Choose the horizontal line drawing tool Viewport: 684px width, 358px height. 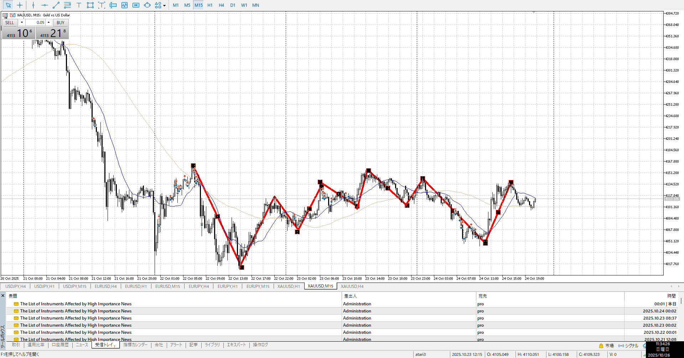point(45,5)
